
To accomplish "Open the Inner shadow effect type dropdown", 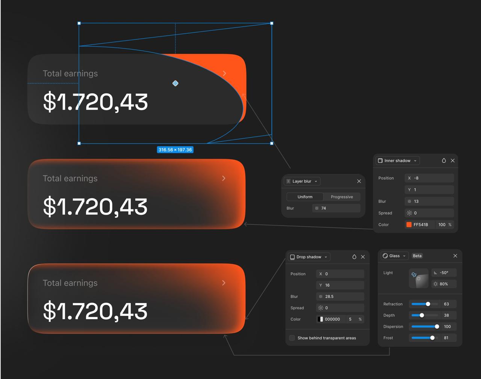I will (398, 161).
